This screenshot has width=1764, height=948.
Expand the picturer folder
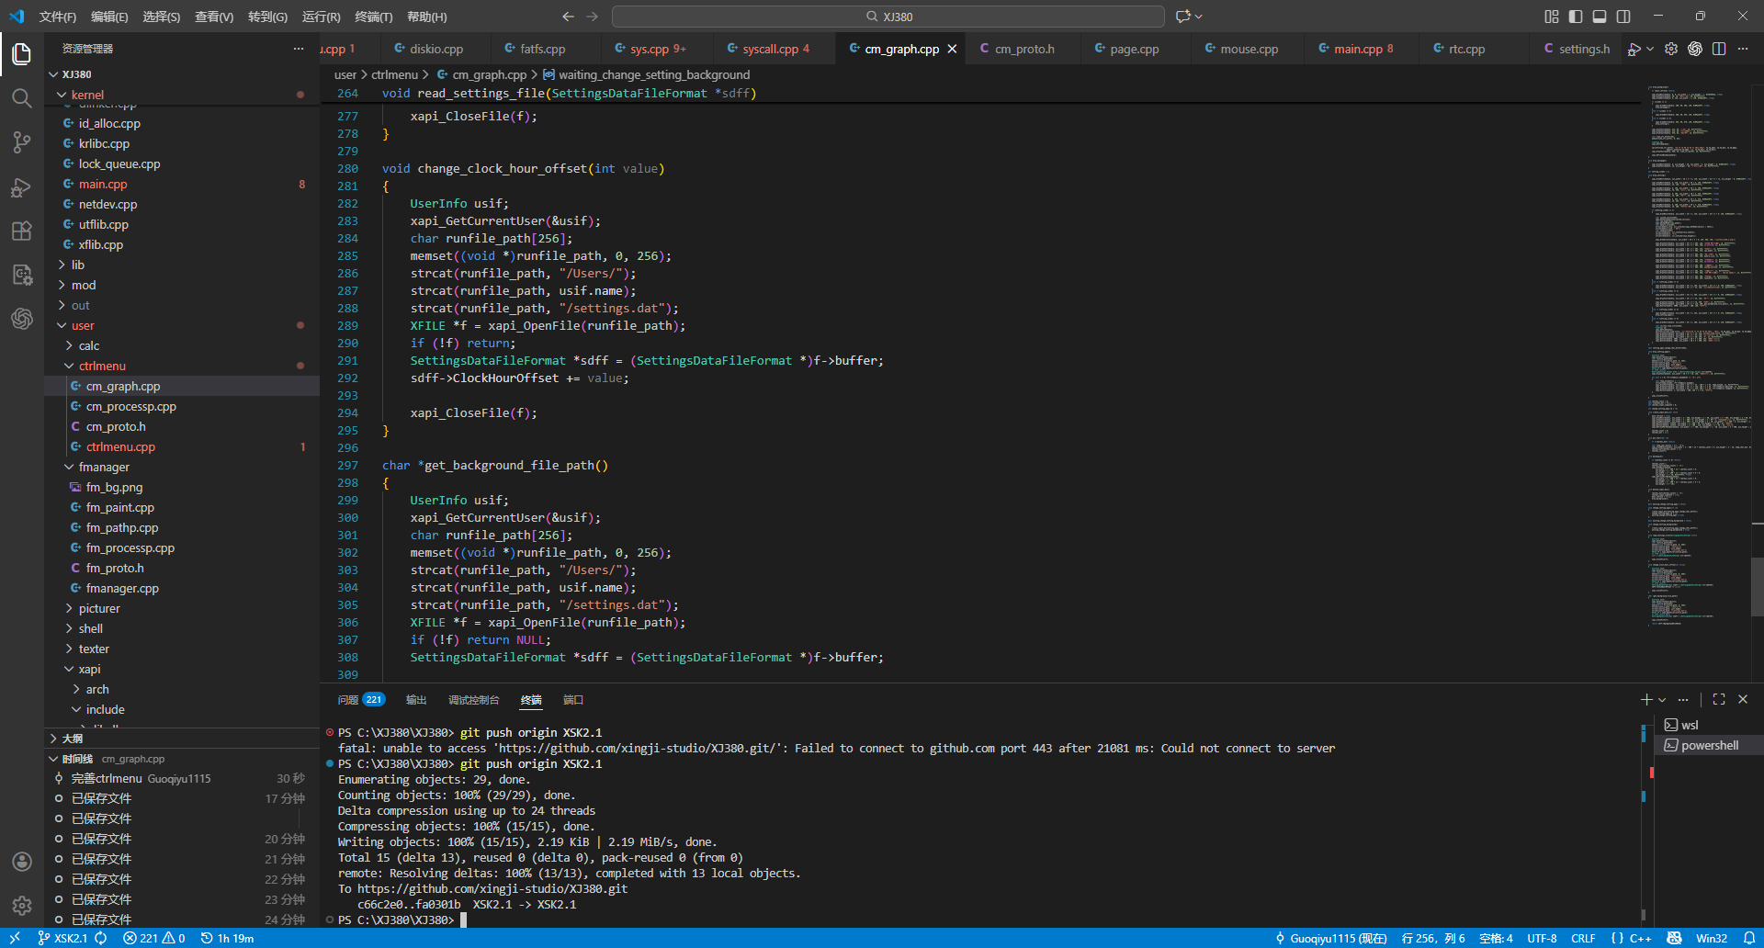(x=99, y=608)
